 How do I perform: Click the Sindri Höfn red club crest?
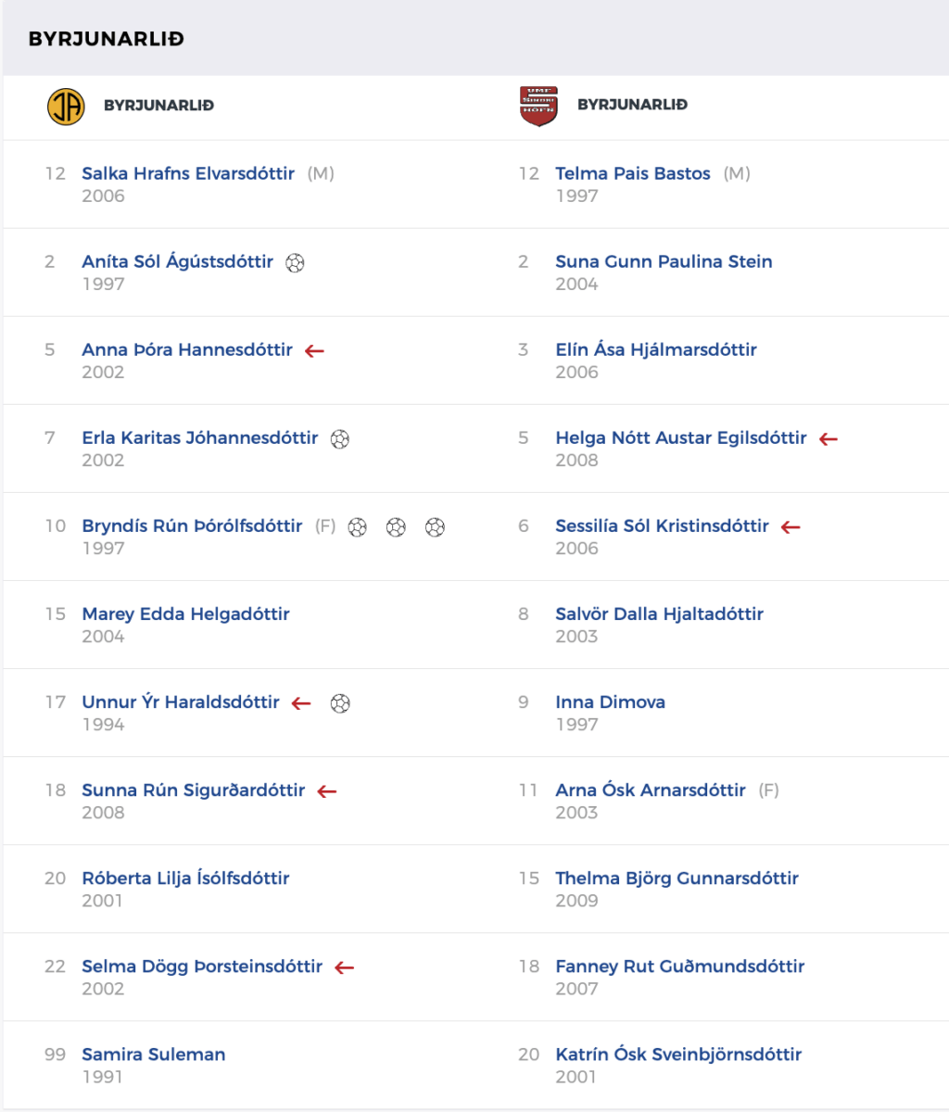pyautogui.click(x=538, y=106)
